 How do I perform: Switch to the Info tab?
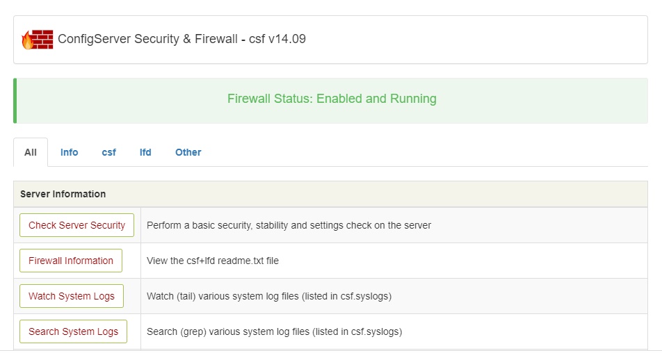coord(70,152)
